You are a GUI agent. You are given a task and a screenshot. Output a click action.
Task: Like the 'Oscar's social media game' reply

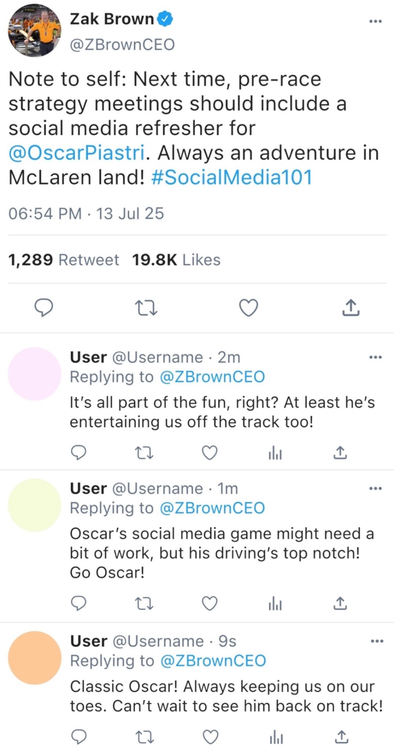209,604
